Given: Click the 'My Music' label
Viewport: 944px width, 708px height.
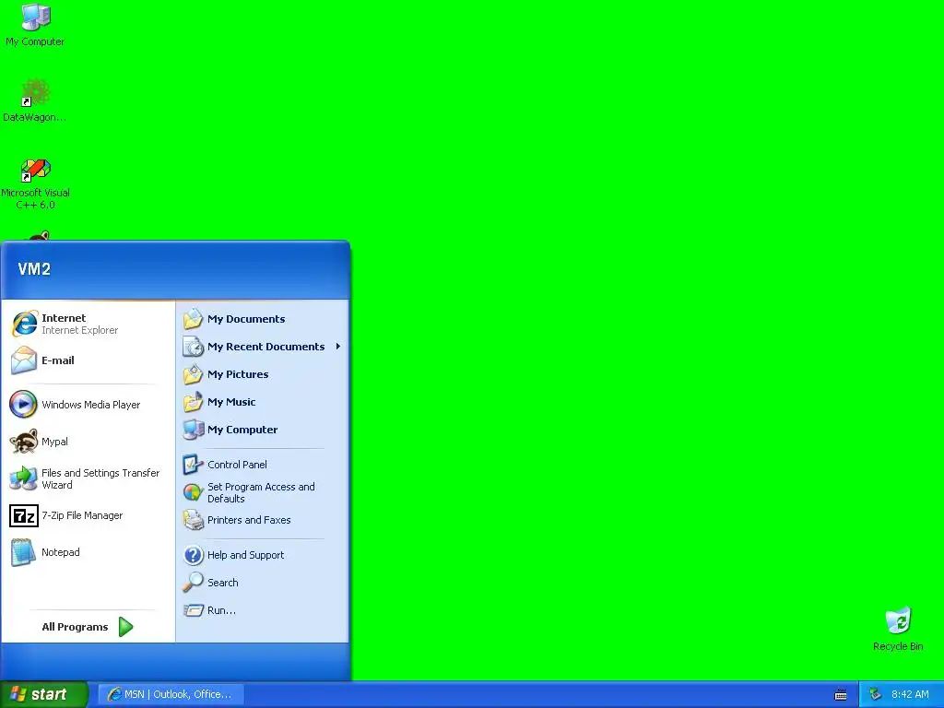Looking at the screenshot, I should tap(231, 402).
